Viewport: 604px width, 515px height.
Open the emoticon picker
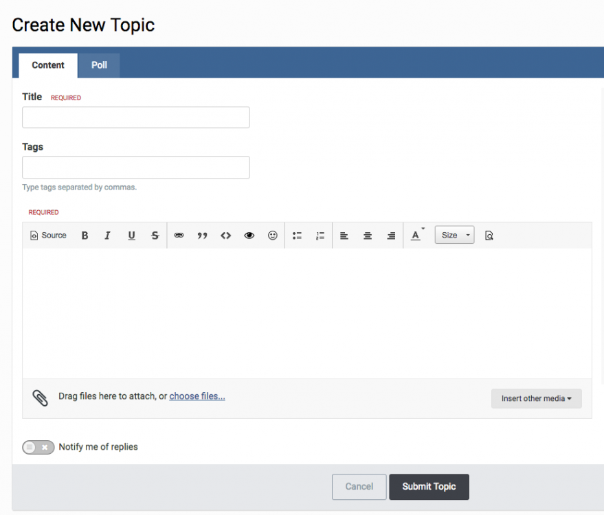(273, 235)
